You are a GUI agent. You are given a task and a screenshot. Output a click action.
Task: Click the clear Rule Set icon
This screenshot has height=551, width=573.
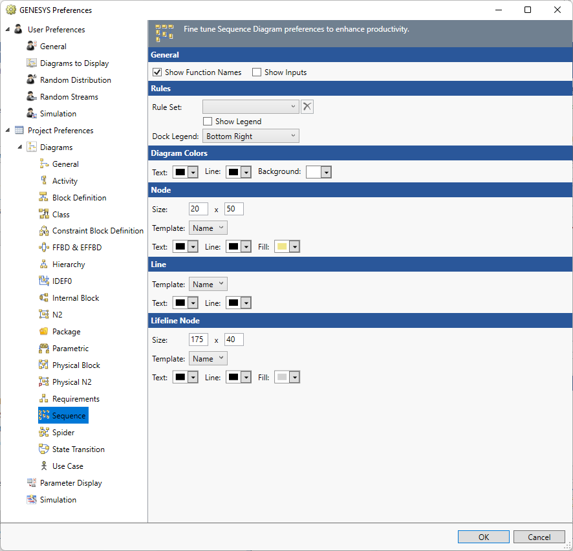[x=307, y=106]
